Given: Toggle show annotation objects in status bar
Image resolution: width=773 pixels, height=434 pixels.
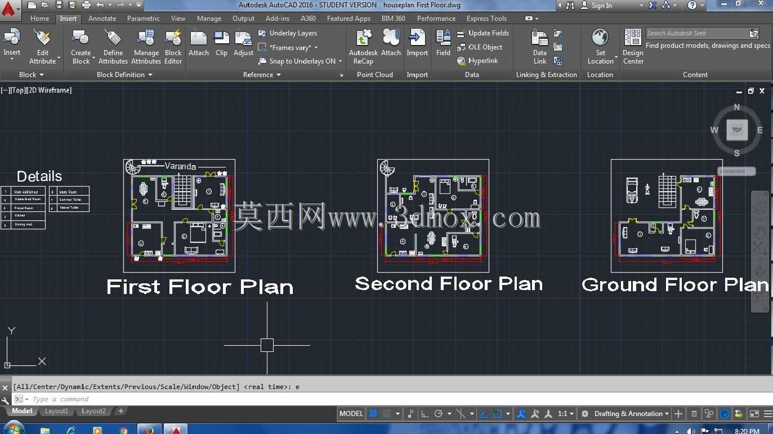Looking at the screenshot, I should click(521, 414).
